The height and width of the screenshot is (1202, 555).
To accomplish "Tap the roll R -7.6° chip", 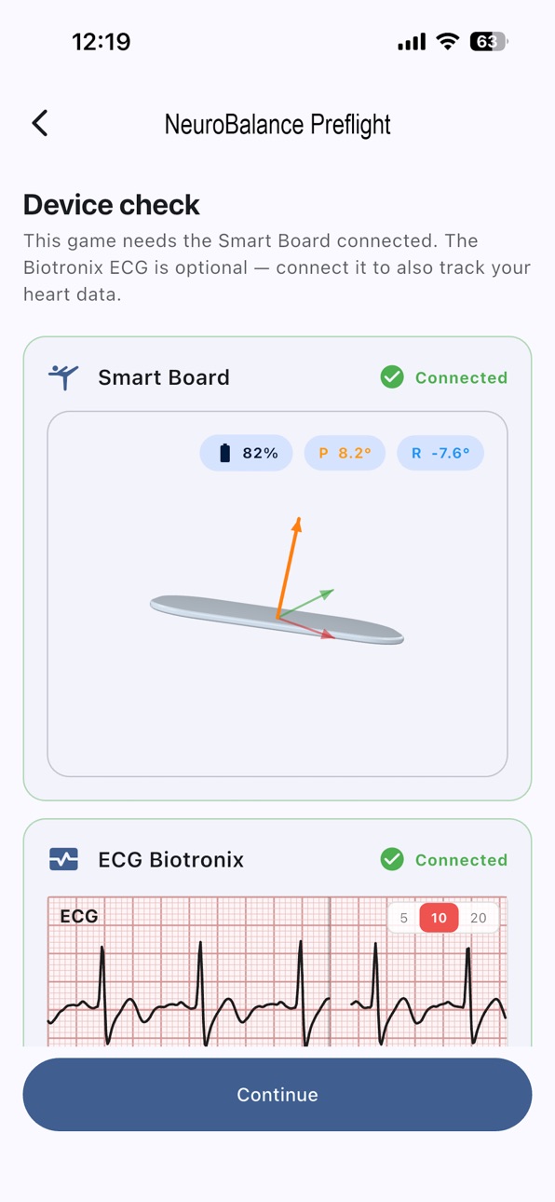I will [x=440, y=453].
